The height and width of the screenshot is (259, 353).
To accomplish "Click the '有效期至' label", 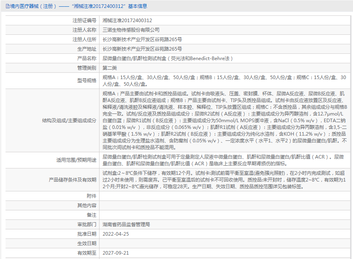I will click(x=87, y=253).
